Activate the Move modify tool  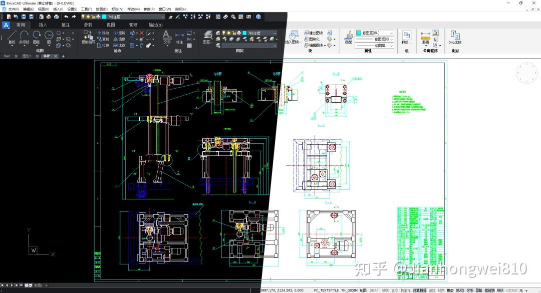tap(105, 33)
